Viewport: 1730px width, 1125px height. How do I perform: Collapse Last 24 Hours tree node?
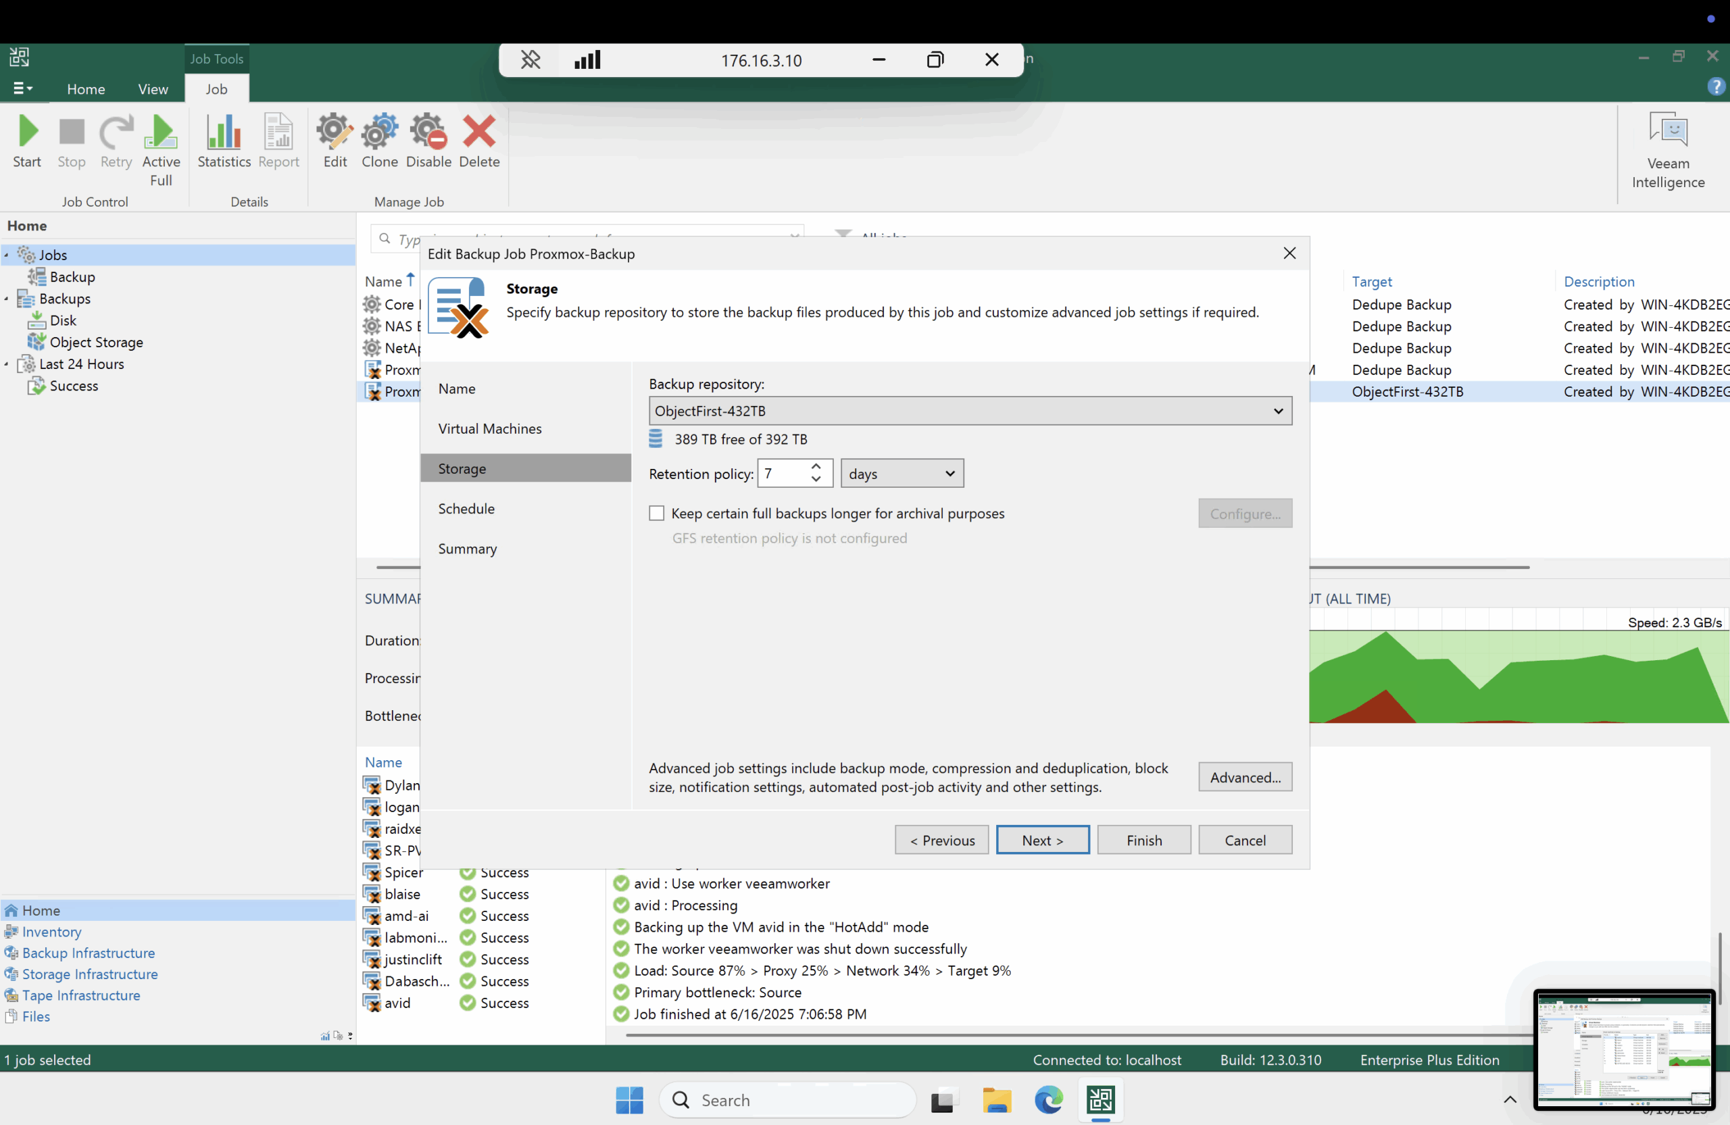point(7,364)
